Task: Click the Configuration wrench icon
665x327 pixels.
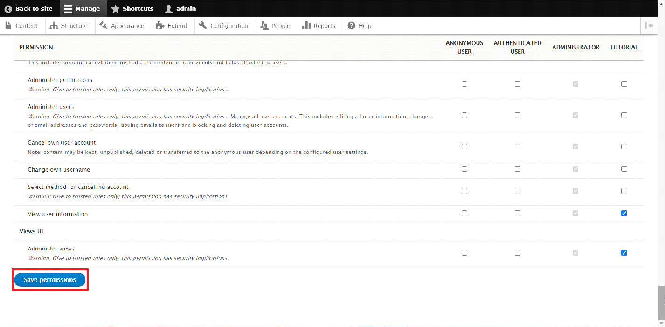Action: (202, 26)
